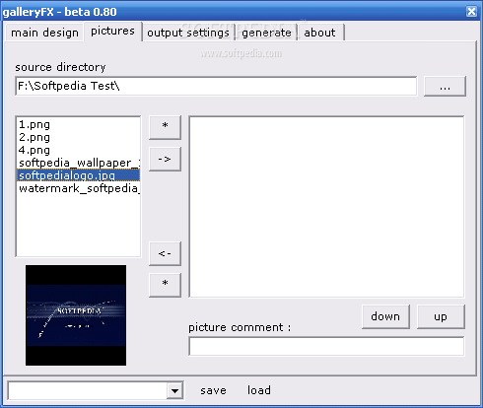Move picture up with up button
The width and height of the screenshot is (483, 408).
click(441, 316)
